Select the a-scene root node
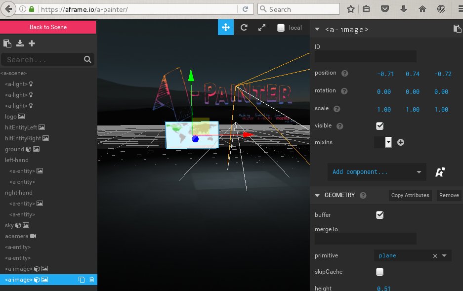463x291 pixels. coord(13,73)
